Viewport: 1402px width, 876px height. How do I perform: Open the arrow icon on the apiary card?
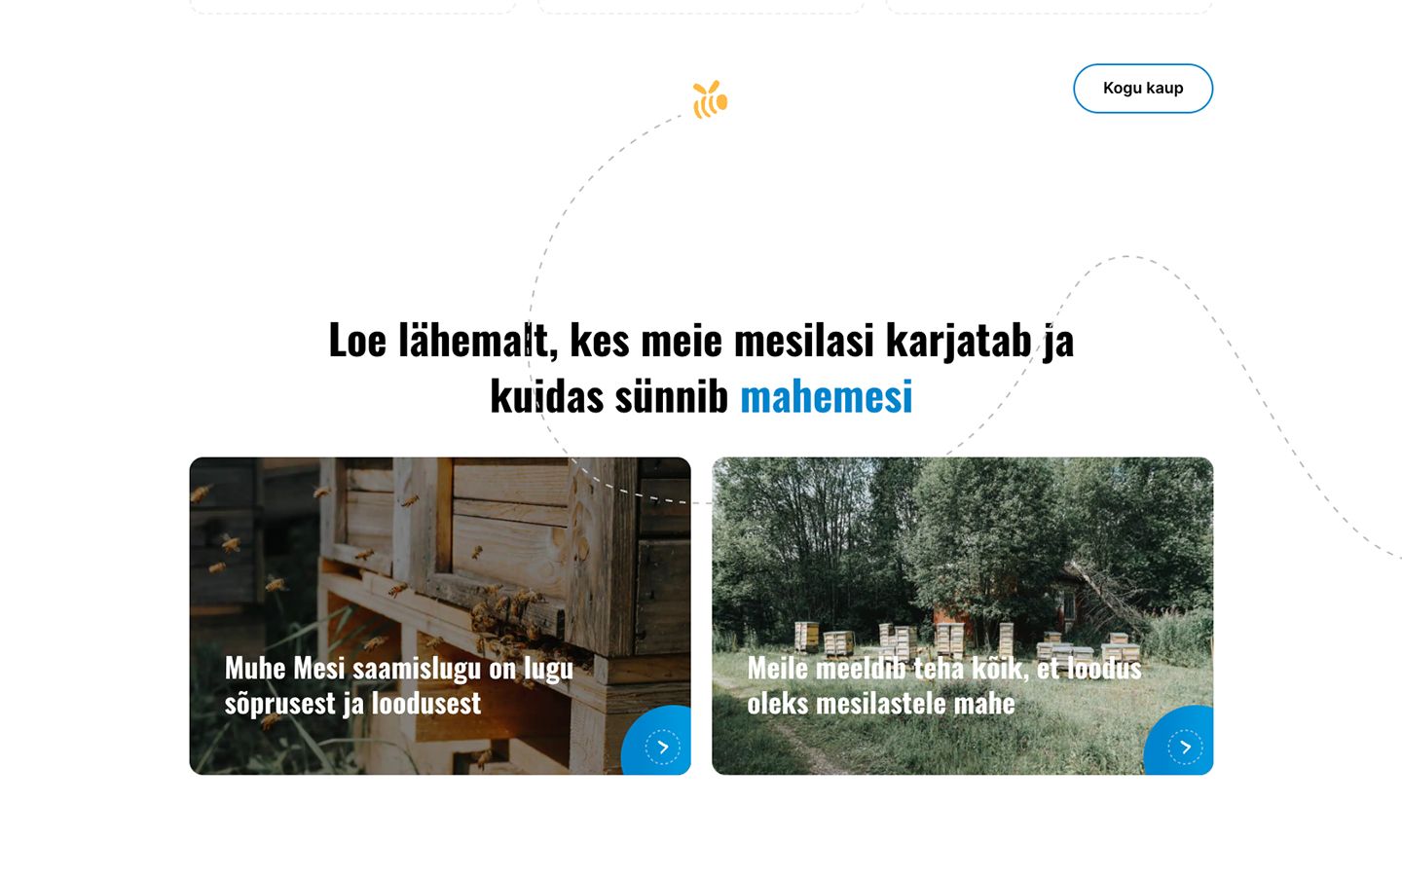[x=1186, y=747]
